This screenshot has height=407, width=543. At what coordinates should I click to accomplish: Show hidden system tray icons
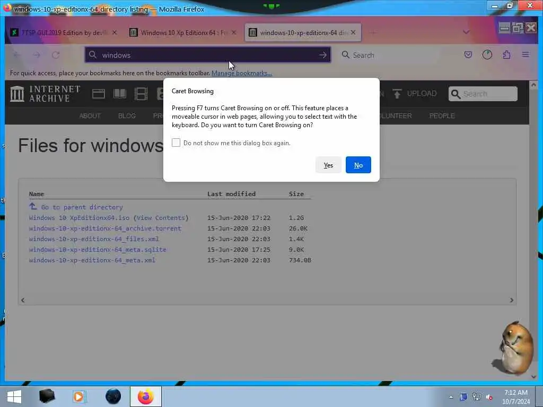451,397
